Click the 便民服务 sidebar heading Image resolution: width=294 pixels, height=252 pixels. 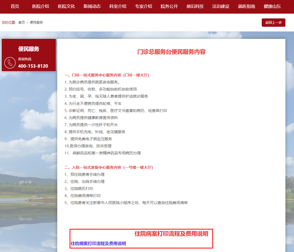coord(29,49)
